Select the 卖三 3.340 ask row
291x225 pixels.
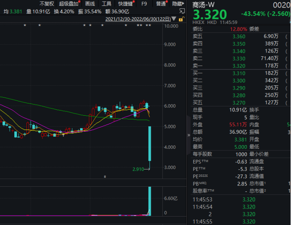click(241, 51)
